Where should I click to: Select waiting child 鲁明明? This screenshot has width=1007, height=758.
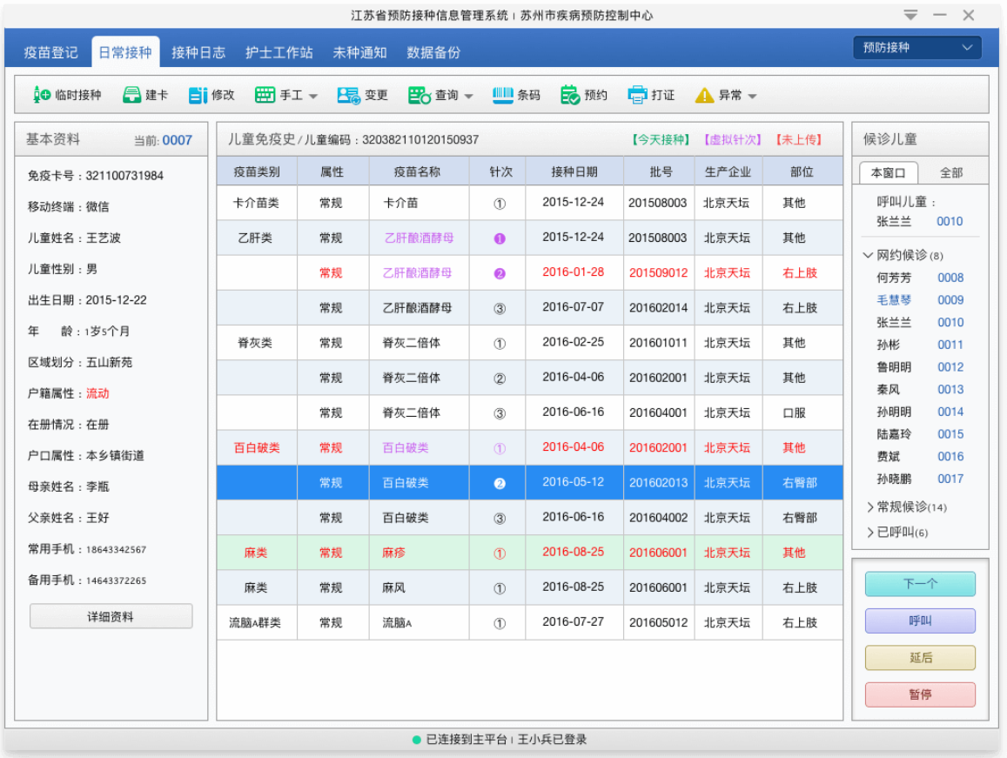(894, 367)
